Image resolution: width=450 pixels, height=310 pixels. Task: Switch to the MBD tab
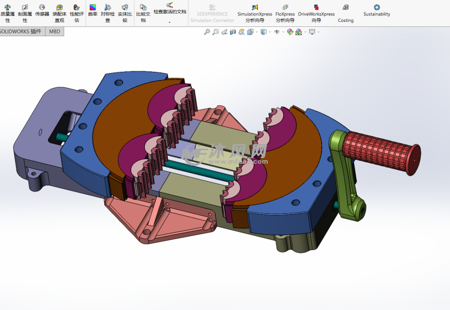click(x=54, y=32)
